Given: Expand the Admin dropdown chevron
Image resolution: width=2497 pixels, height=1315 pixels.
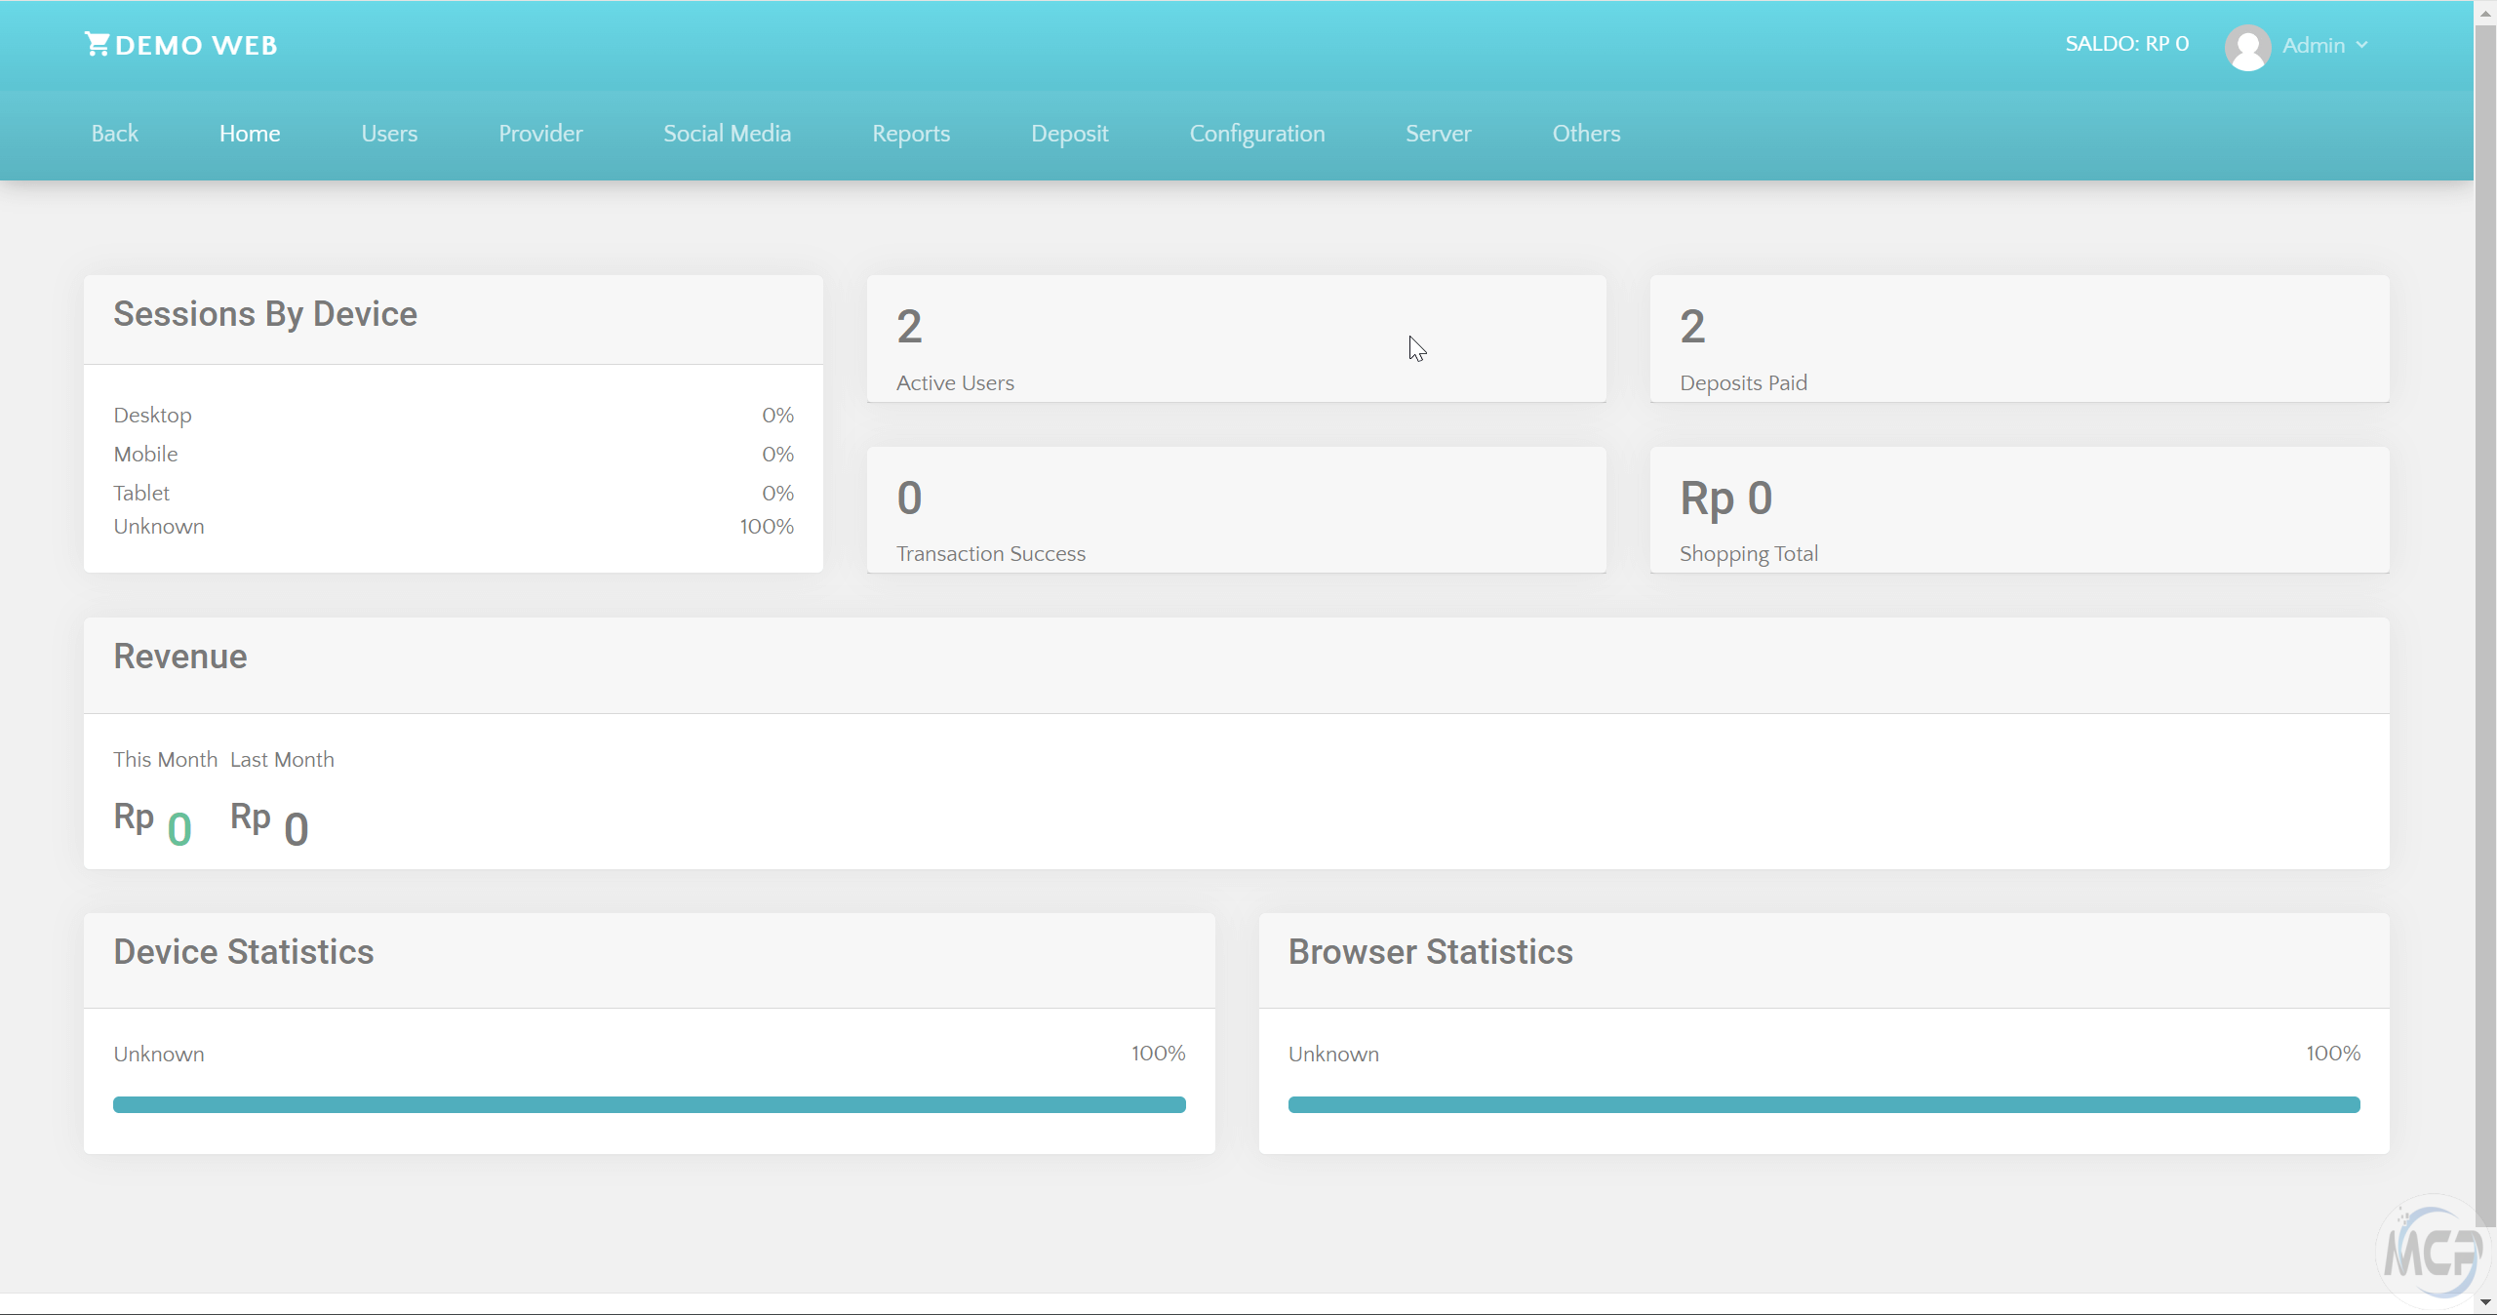Looking at the screenshot, I should (2361, 45).
